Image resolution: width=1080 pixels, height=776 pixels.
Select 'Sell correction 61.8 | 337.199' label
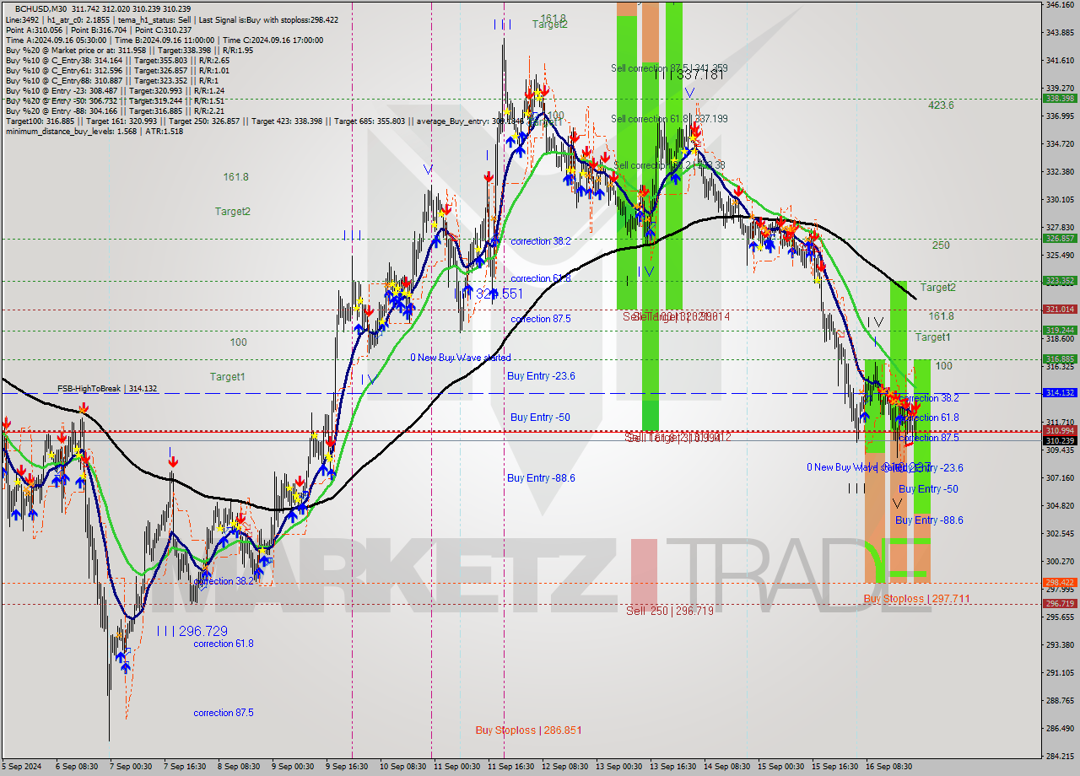669,119
